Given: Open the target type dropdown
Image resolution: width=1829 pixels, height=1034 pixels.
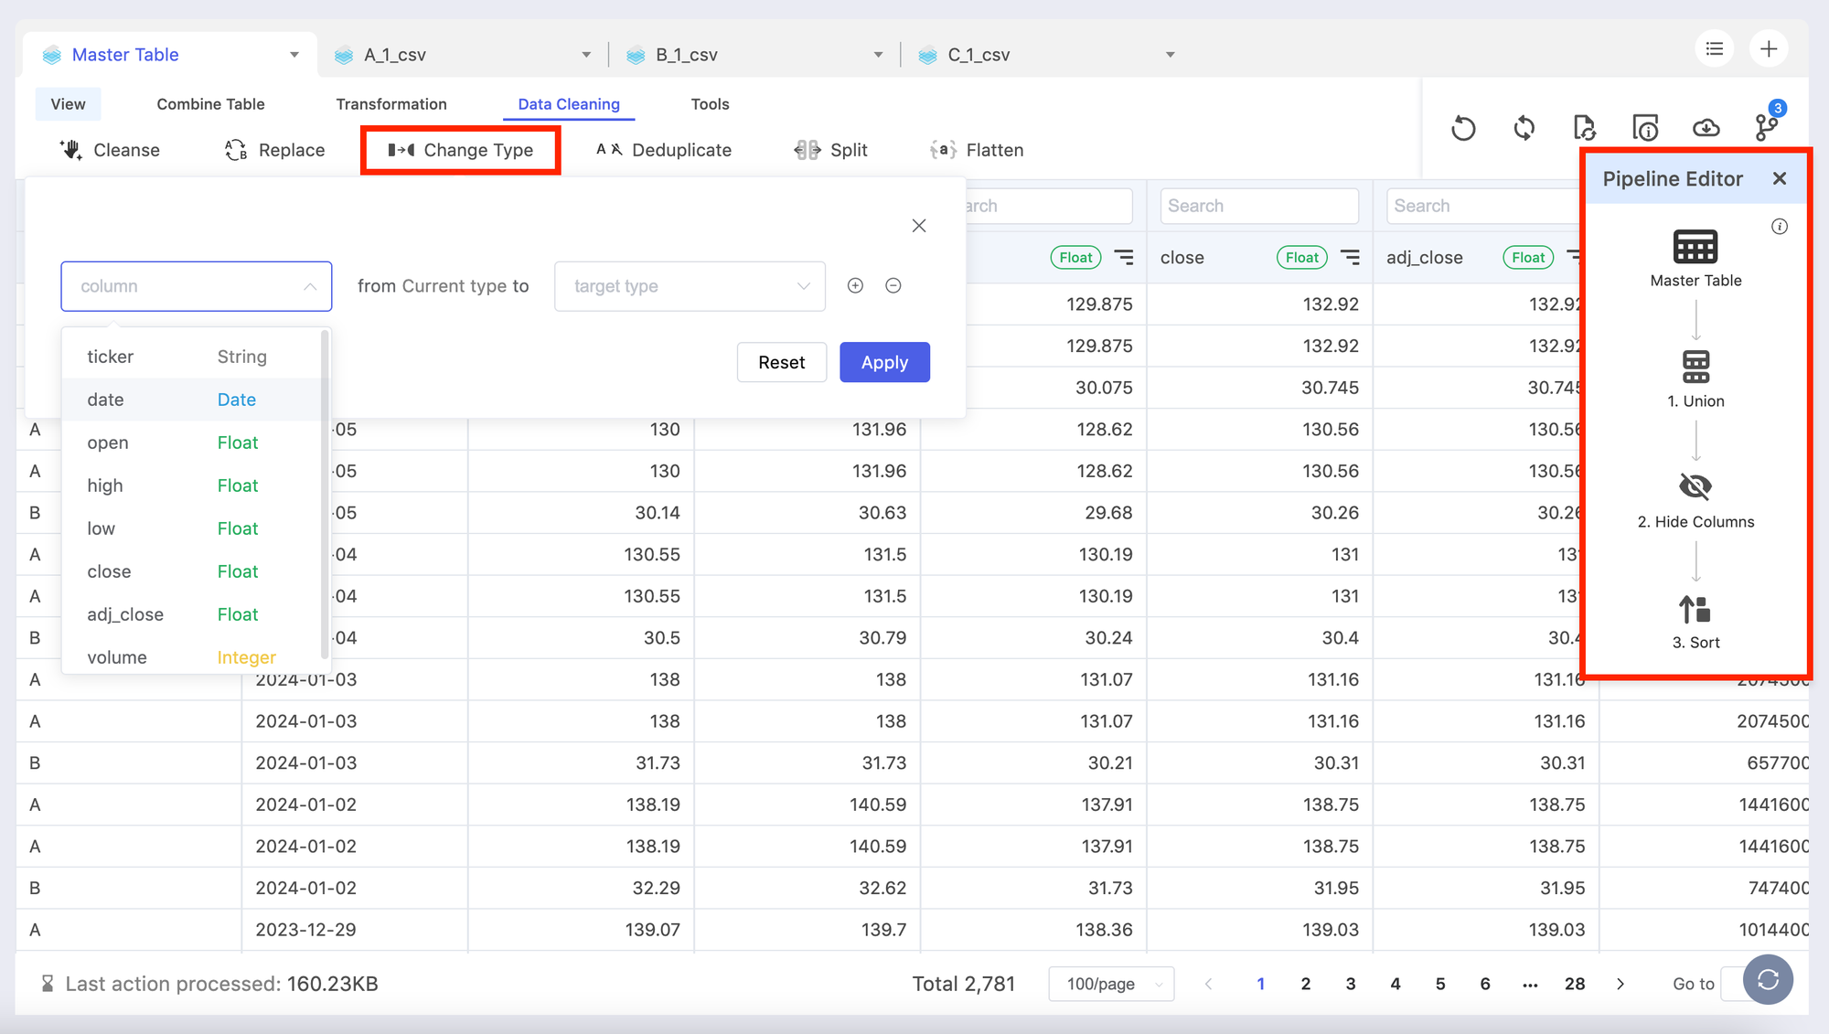Looking at the screenshot, I should (690, 286).
